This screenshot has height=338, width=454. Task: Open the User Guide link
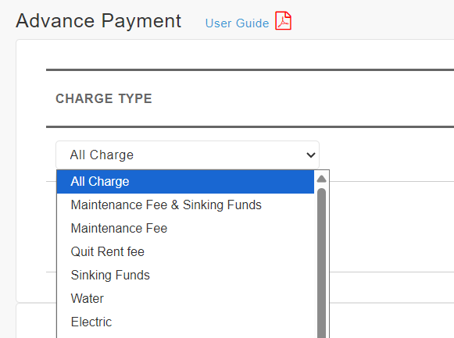point(237,23)
